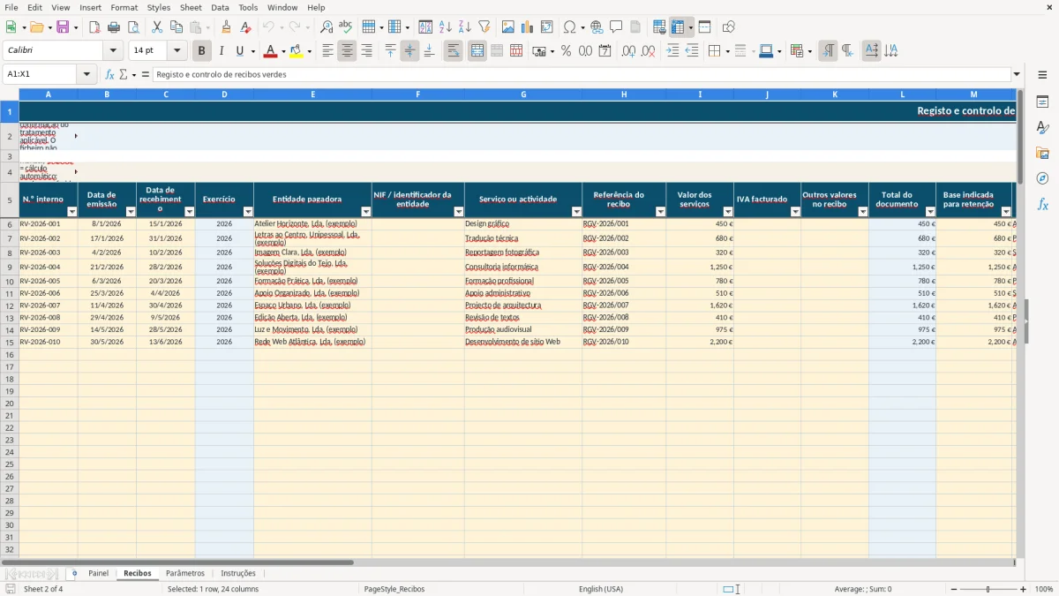
Task: Toggle Italic formatting
Action: [222, 51]
